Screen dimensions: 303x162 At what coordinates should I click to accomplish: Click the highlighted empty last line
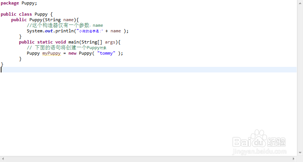tap(149, 69)
